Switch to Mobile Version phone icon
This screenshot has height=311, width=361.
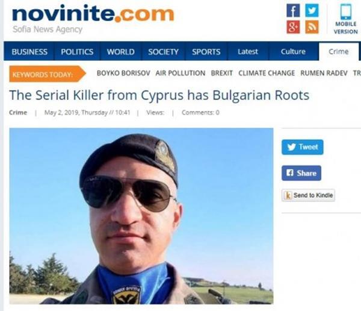[346, 12]
